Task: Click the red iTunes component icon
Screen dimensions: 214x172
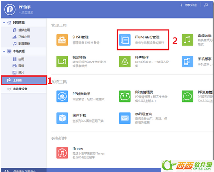Action: click(62, 153)
